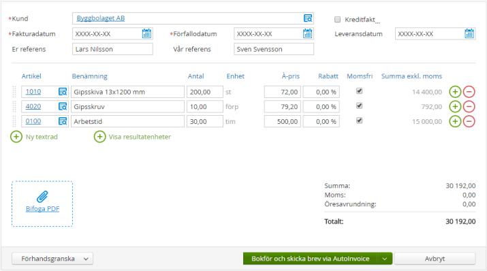Viewport: 487px width, 271px height.
Task: Add row after Gipsskruv line
Action: pos(455,106)
